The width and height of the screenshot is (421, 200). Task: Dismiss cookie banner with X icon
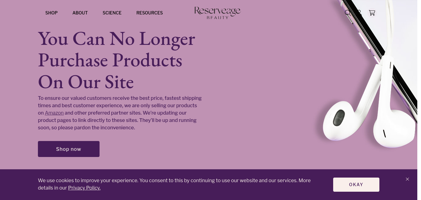(407, 179)
